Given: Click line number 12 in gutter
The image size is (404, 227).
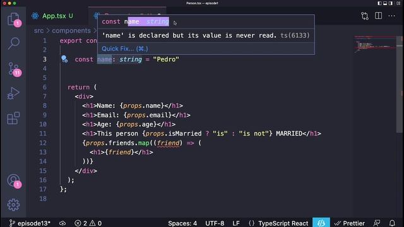Looking at the screenshot, I should point(43,143).
